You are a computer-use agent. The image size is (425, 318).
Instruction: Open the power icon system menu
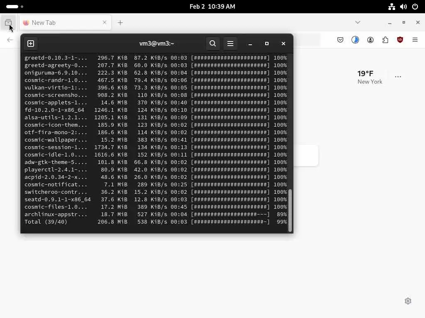[x=415, y=7]
